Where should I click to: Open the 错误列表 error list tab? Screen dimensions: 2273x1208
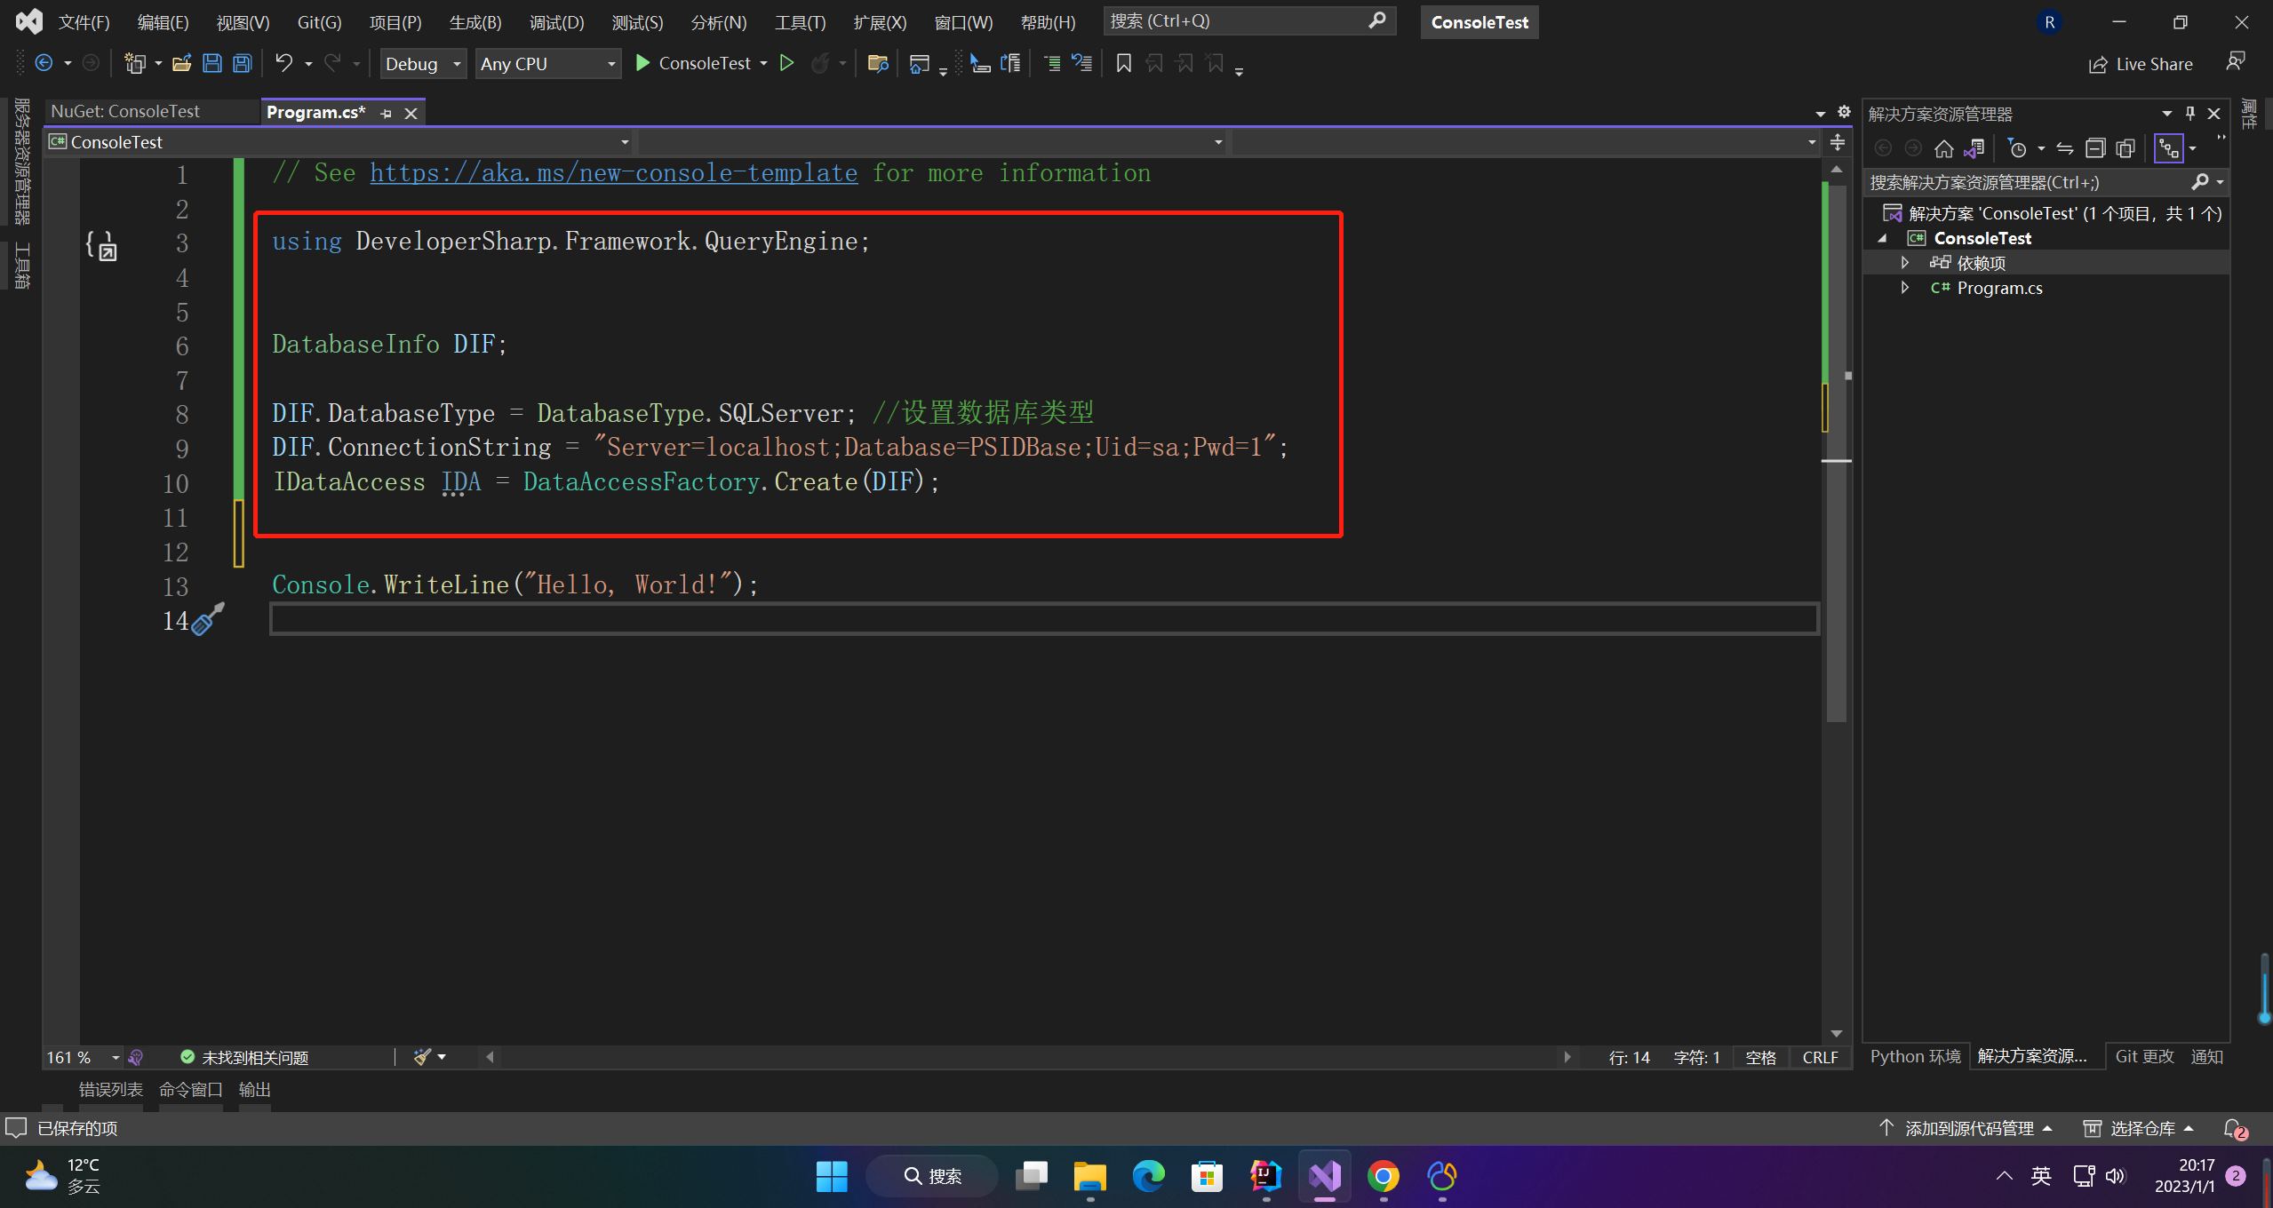click(111, 1089)
